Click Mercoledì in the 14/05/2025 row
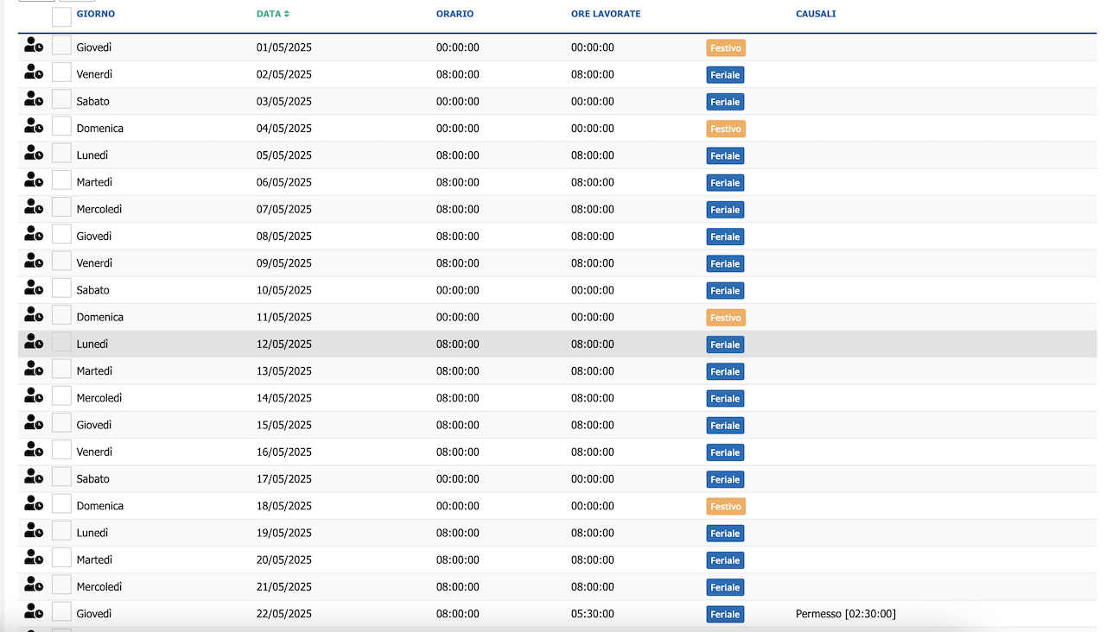Screen dimensions: 1106x632 99,398
